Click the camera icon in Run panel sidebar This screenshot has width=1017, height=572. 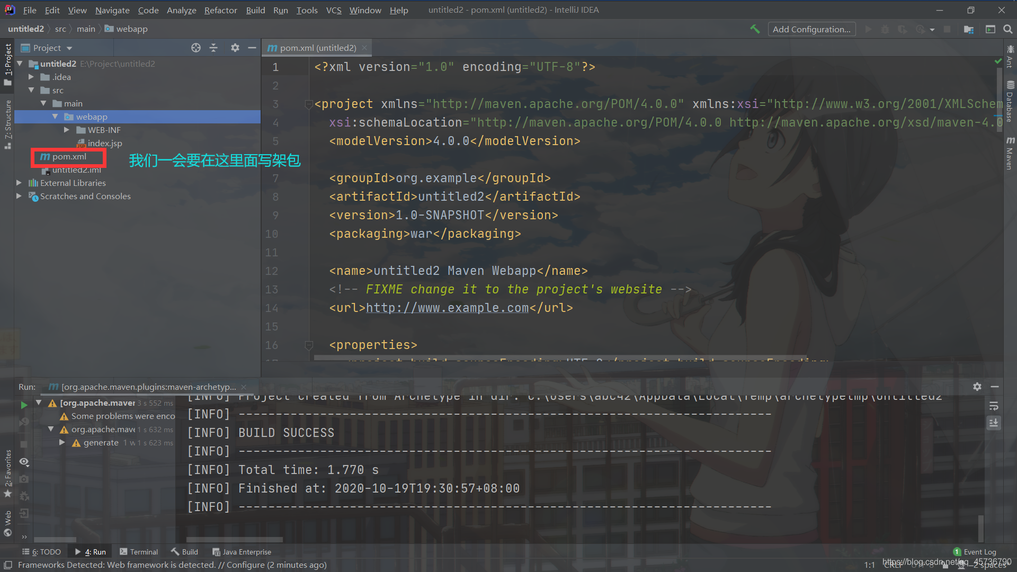pyautogui.click(x=24, y=479)
